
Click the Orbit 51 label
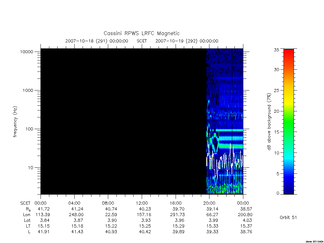[x=288, y=217]
